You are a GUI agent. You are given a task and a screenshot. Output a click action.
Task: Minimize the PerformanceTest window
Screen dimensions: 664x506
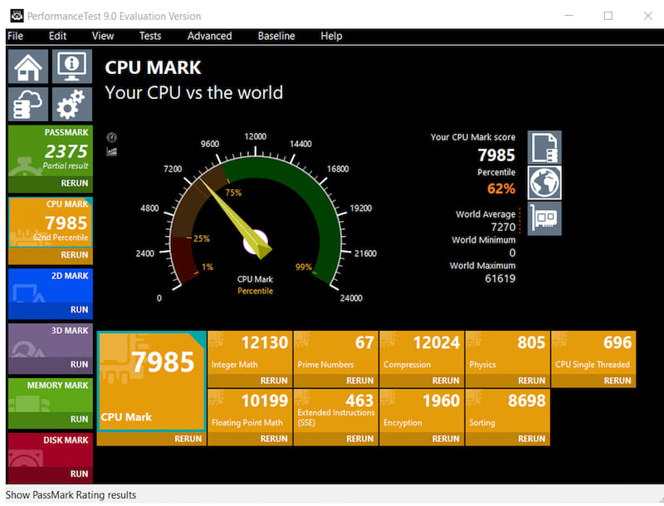[569, 16]
